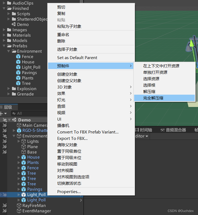Click the Plants prefab icon in Project
This screenshot has height=215, width=198.
(x=18, y=78)
